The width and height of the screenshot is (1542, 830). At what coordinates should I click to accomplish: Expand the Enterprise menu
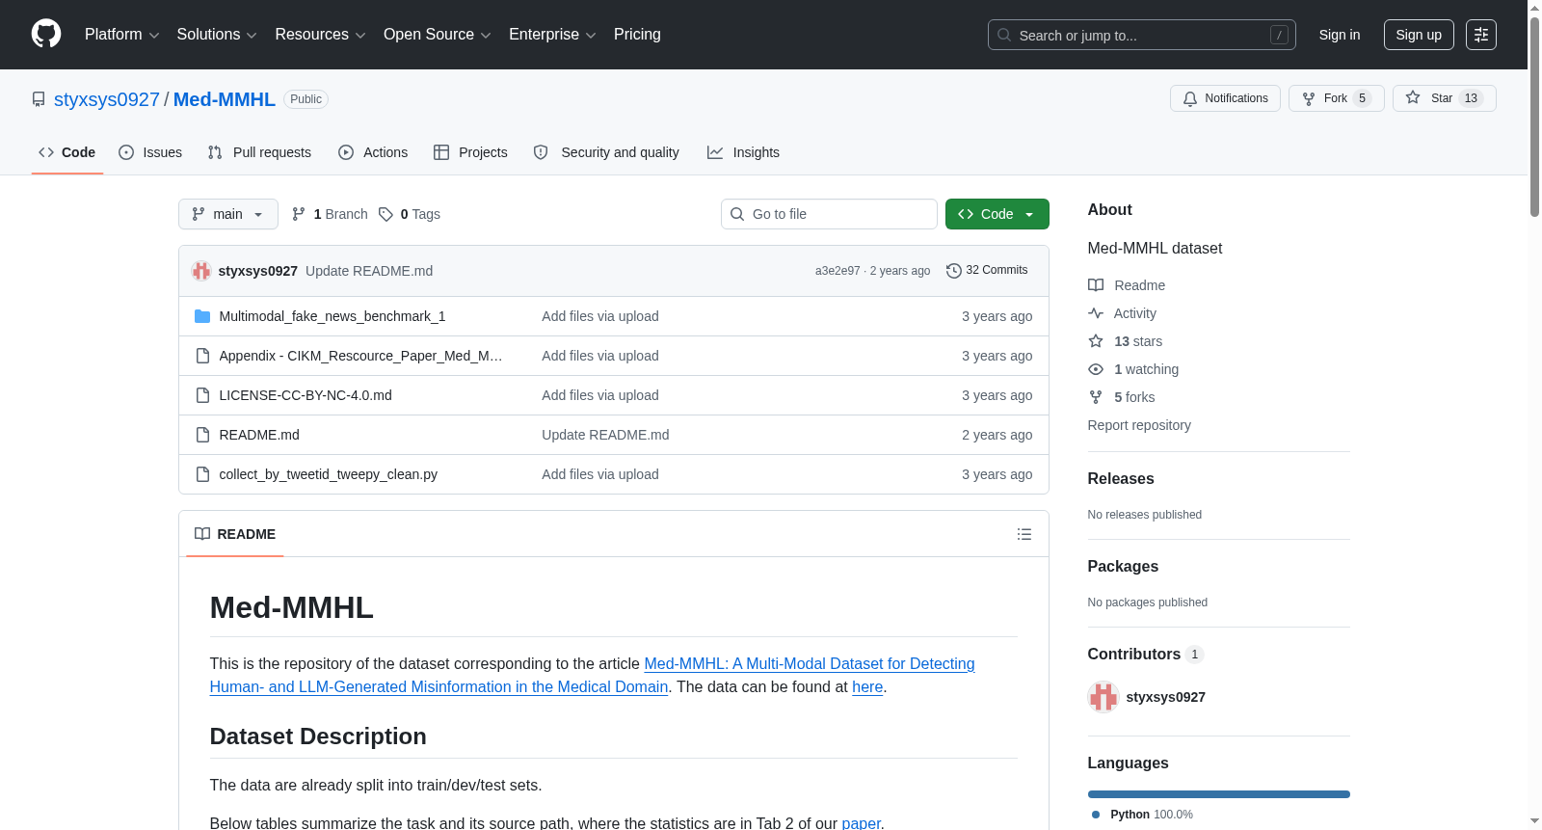(x=552, y=35)
